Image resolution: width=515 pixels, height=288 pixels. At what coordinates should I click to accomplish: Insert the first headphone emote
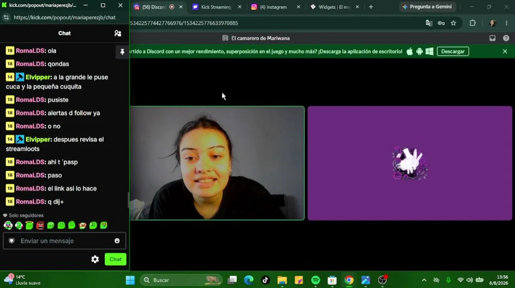8,225
